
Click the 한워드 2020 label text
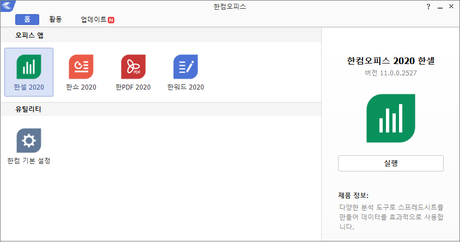tap(186, 87)
